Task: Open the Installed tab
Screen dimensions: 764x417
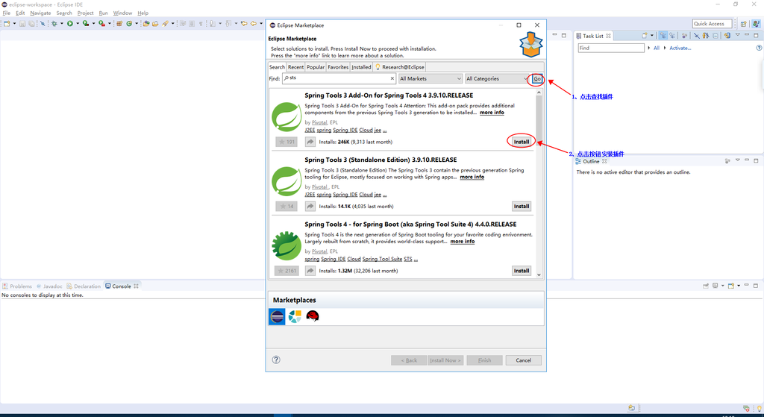Action: 361,67
